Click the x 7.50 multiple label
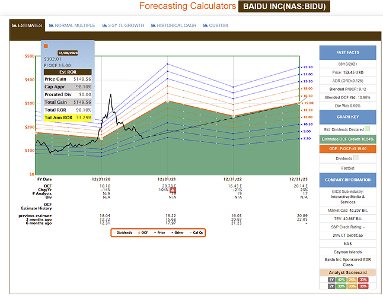 click(305, 139)
